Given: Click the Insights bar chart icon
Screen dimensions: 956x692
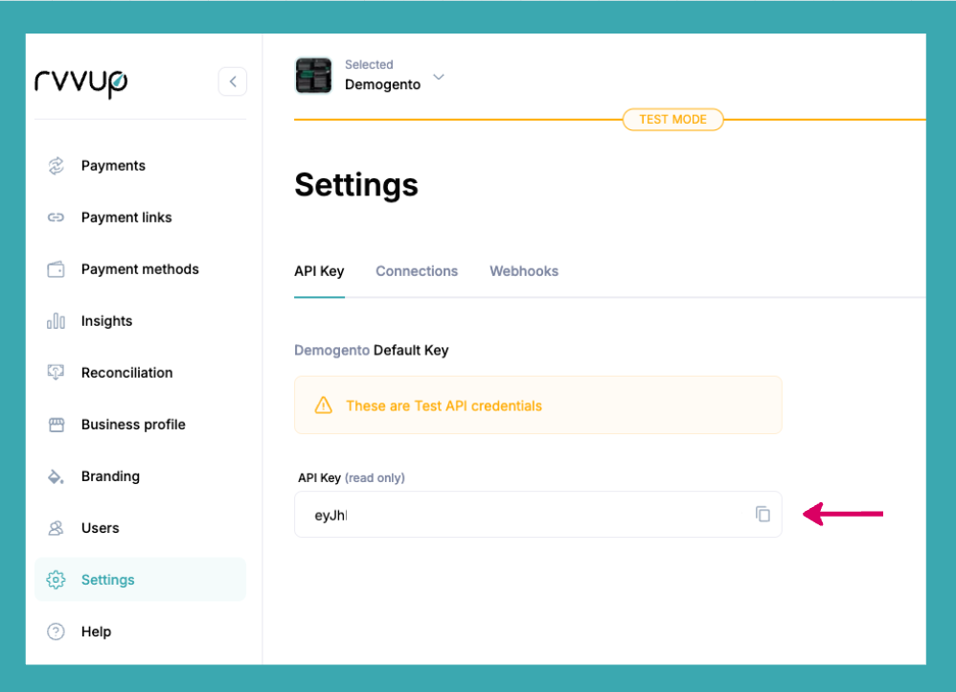Looking at the screenshot, I should coord(56,321).
